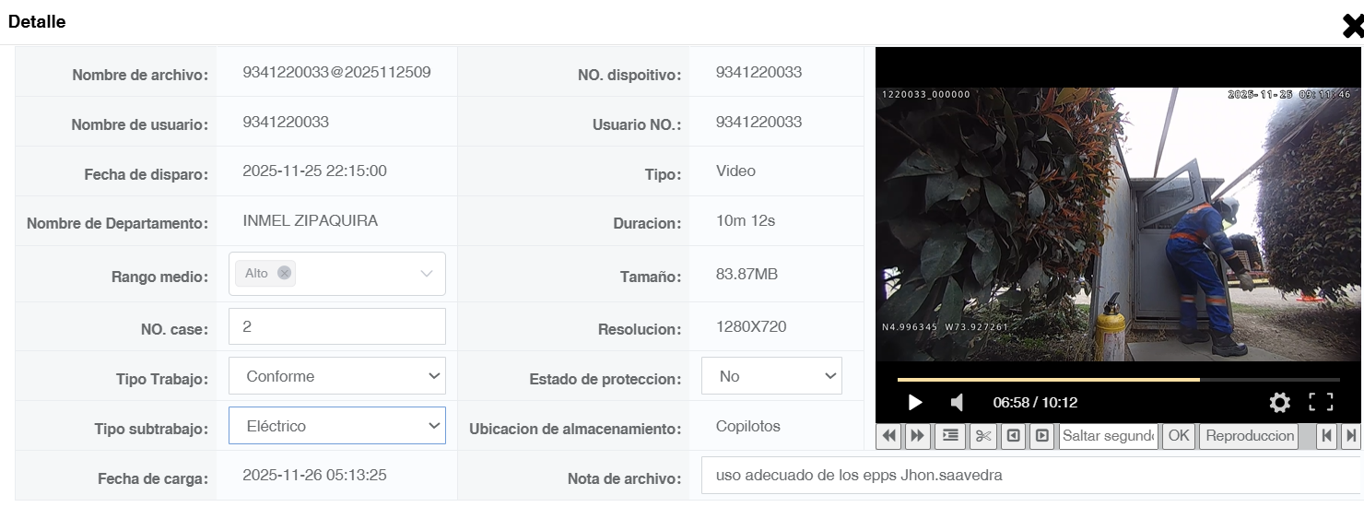Viewport: 1364px width, 507px height.
Task: Click the indented list icon button
Action: (950, 436)
